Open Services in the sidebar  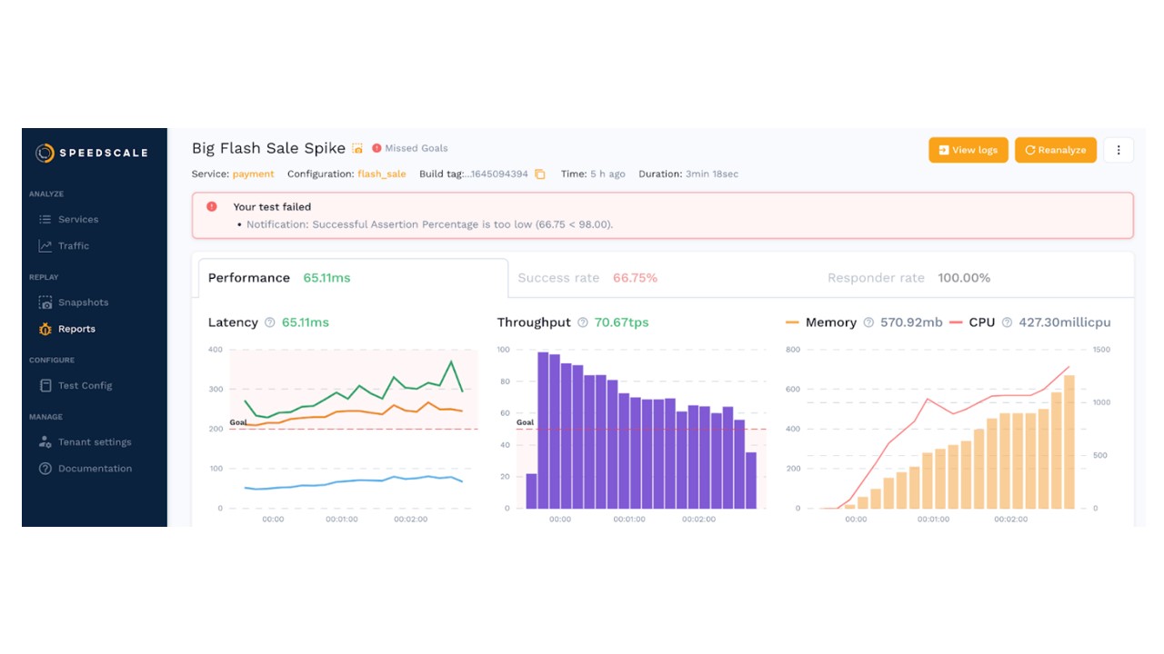pyautogui.click(x=77, y=219)
